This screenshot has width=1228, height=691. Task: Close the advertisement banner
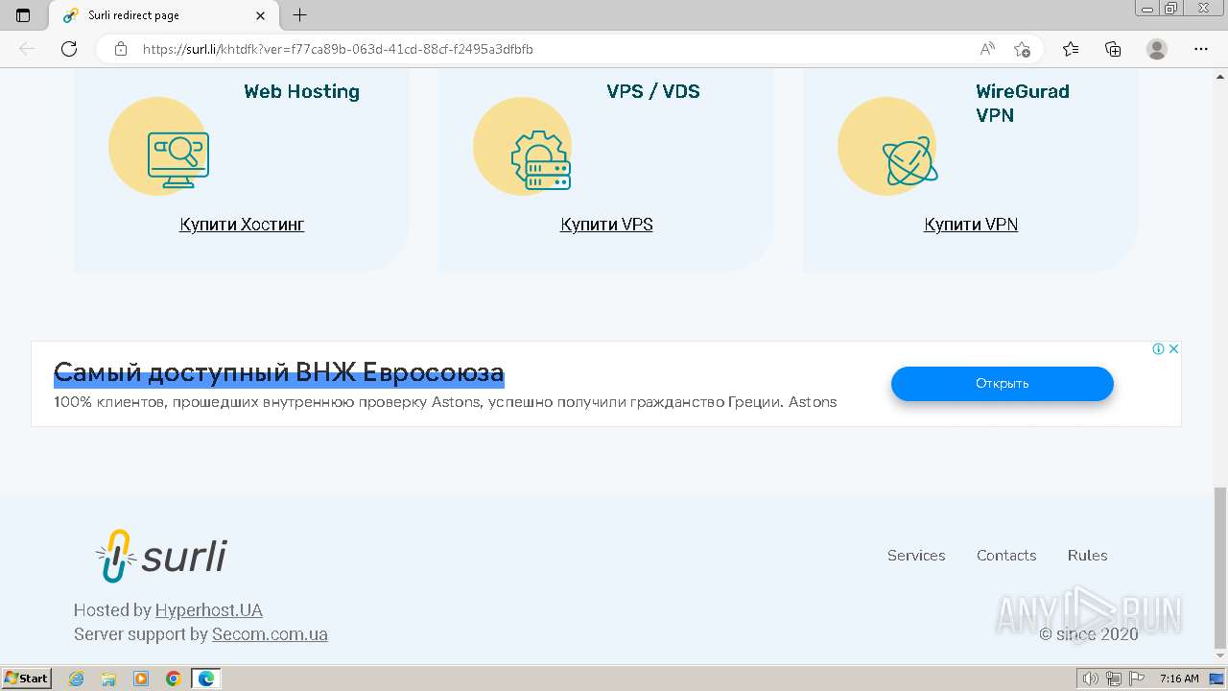[1173, 348]
